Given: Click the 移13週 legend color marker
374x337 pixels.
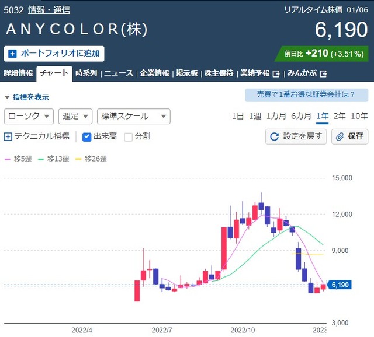Looking at the screenshot, I should click(x=41, y=159).
